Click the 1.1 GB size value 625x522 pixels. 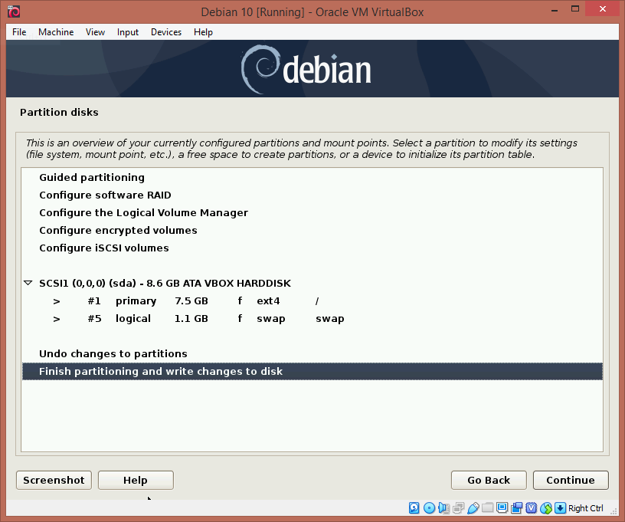[x=191, y=319]
